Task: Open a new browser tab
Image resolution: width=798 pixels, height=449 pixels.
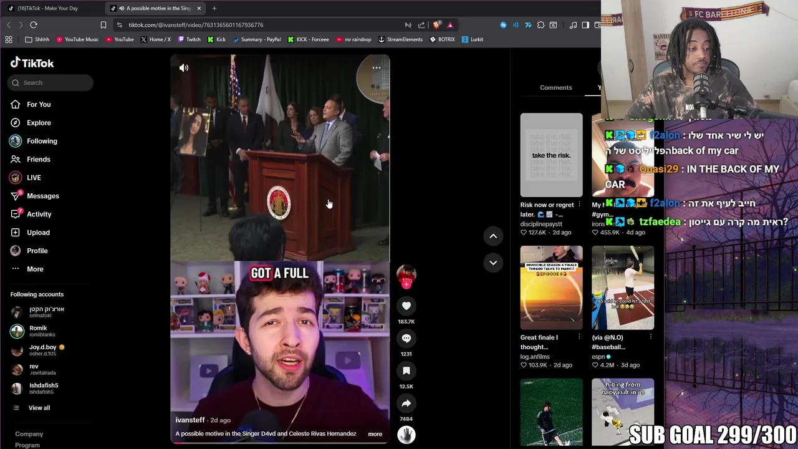Action: pyautogui.click(x=214, y=8)
